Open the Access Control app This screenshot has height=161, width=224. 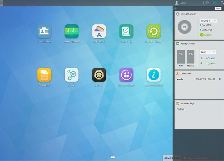(44, 31)
